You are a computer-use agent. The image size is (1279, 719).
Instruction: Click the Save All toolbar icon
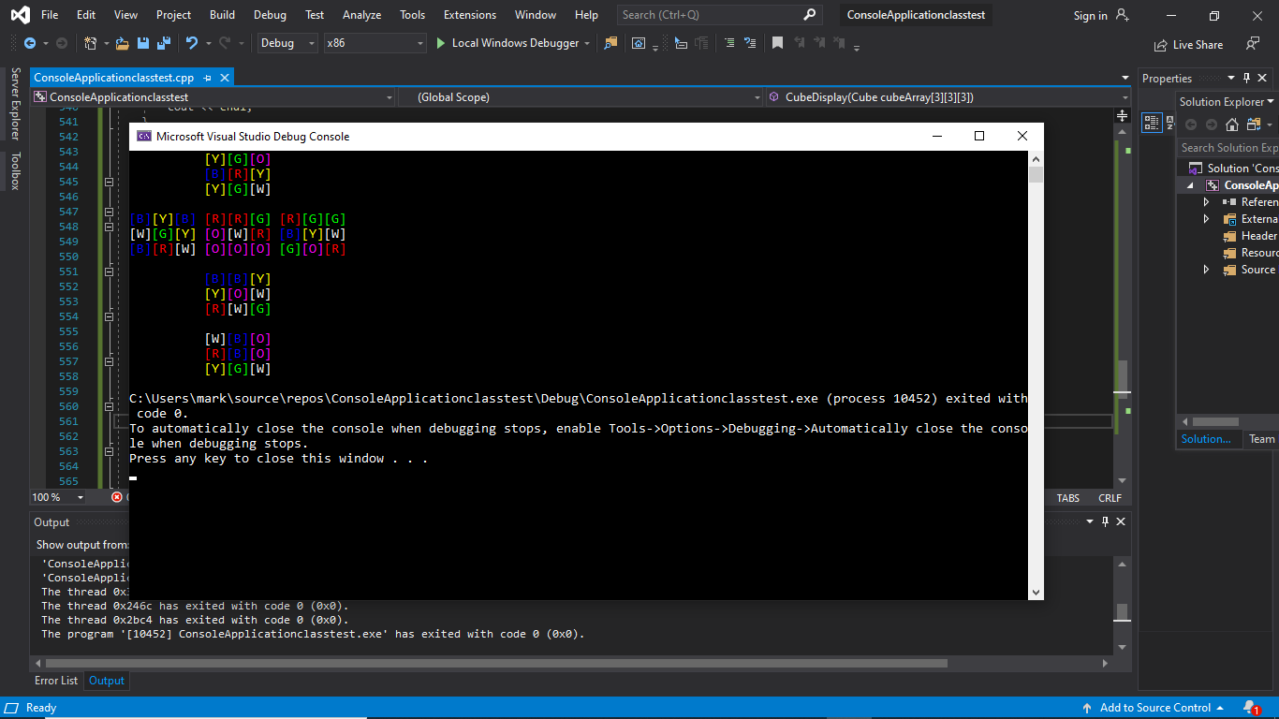click(x=163, y=43)
